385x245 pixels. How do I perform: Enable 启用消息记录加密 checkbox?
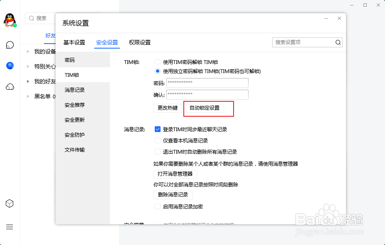coord(158,206)
